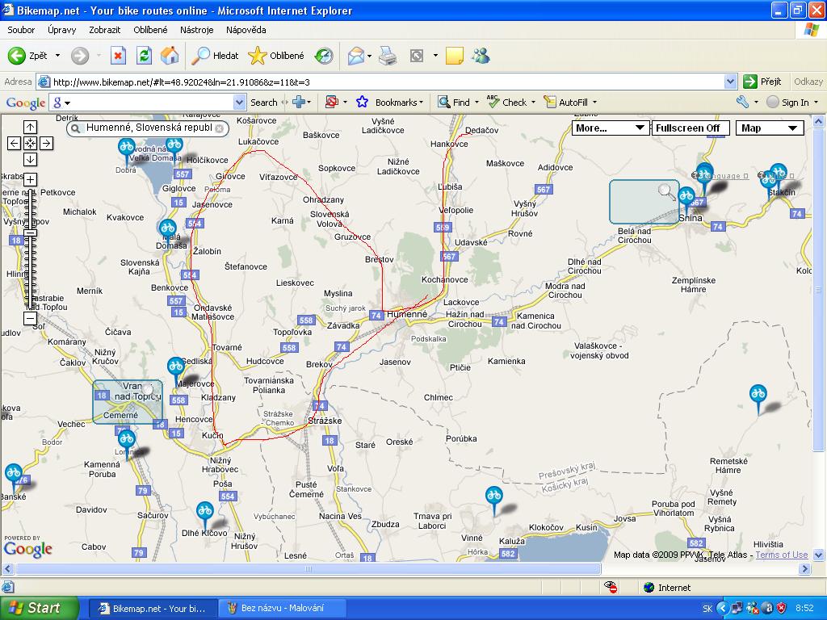Clear the Humenné location search box

[x=219, y=128]
